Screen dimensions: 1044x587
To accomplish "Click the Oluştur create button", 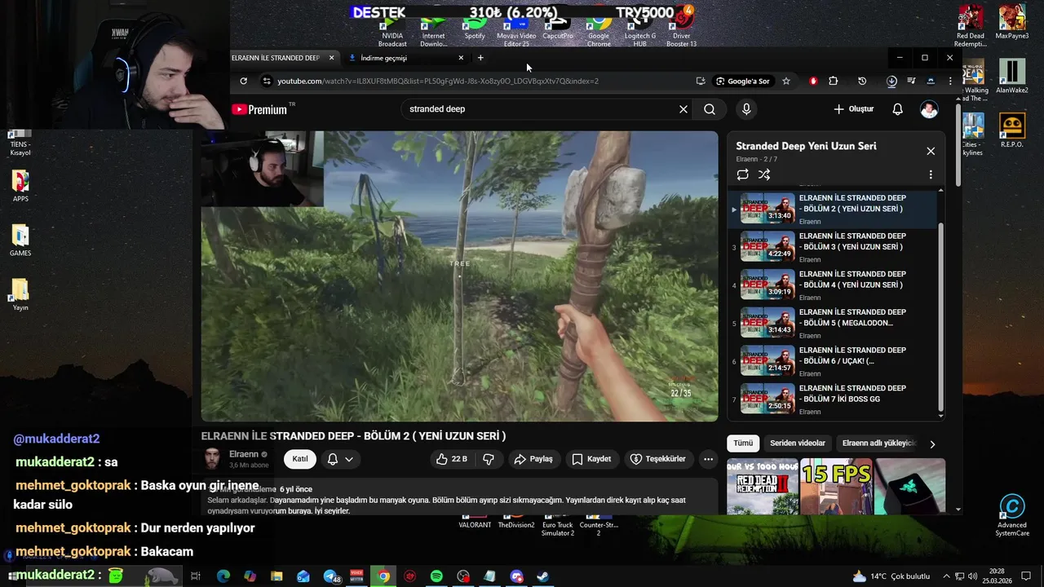I will pos(853,109).
